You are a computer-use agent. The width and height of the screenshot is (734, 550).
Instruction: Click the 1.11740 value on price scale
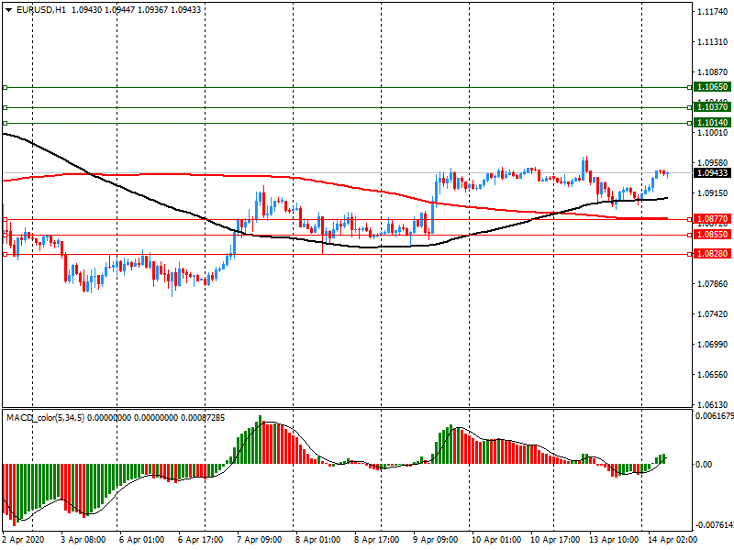tap(712, 12)
